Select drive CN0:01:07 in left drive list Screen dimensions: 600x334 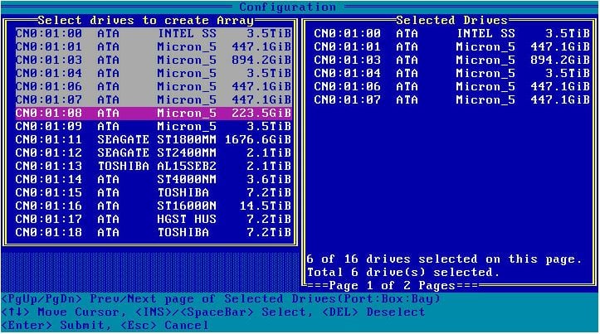pos(154,99)
